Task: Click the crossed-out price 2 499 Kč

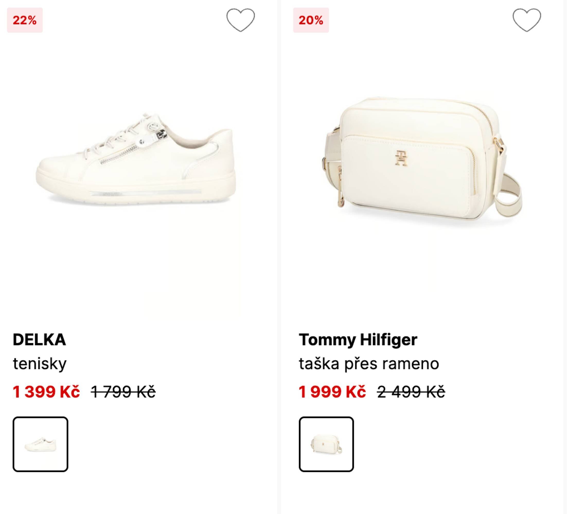Action: (411, 392)
